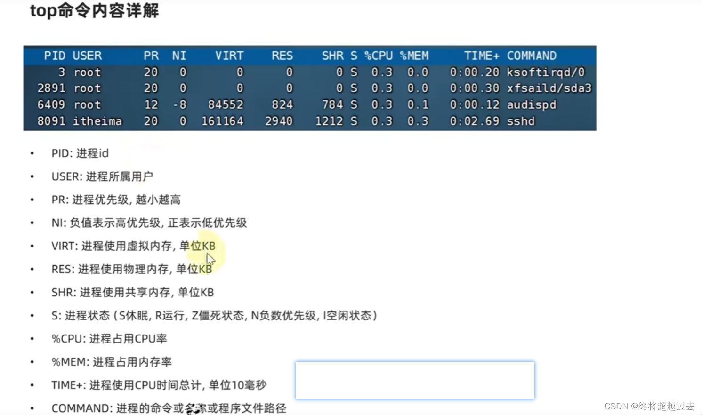Click the bullet line "PID: 进程id"
This screenshot has width=702, height=415.
coord(80,153)
